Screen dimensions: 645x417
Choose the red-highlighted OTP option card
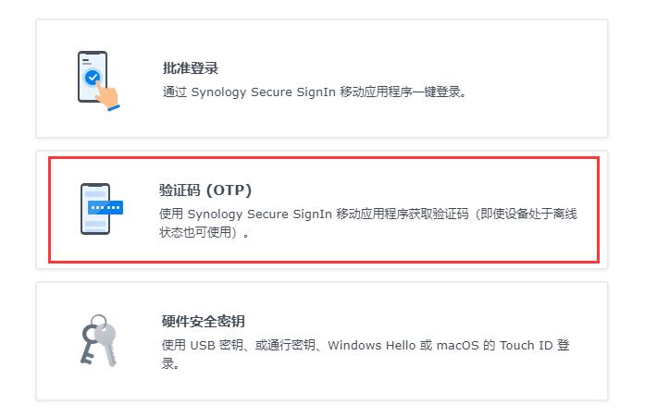click(x=322, y=210)
